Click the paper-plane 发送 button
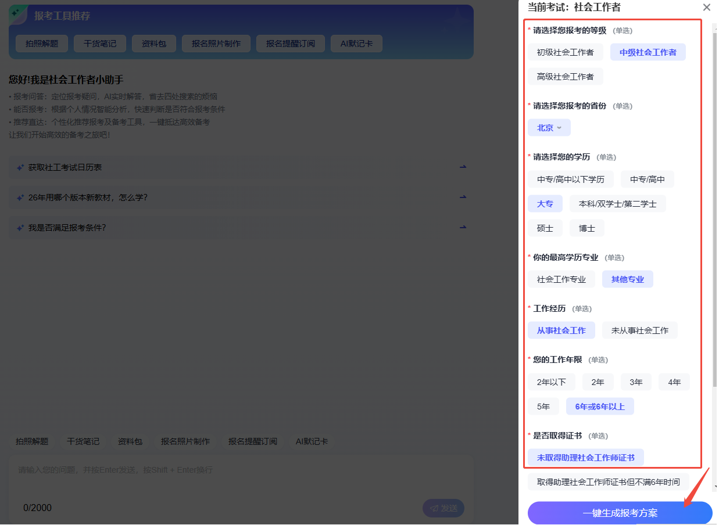The image size is (719, 525). click(x=443, y=508)
